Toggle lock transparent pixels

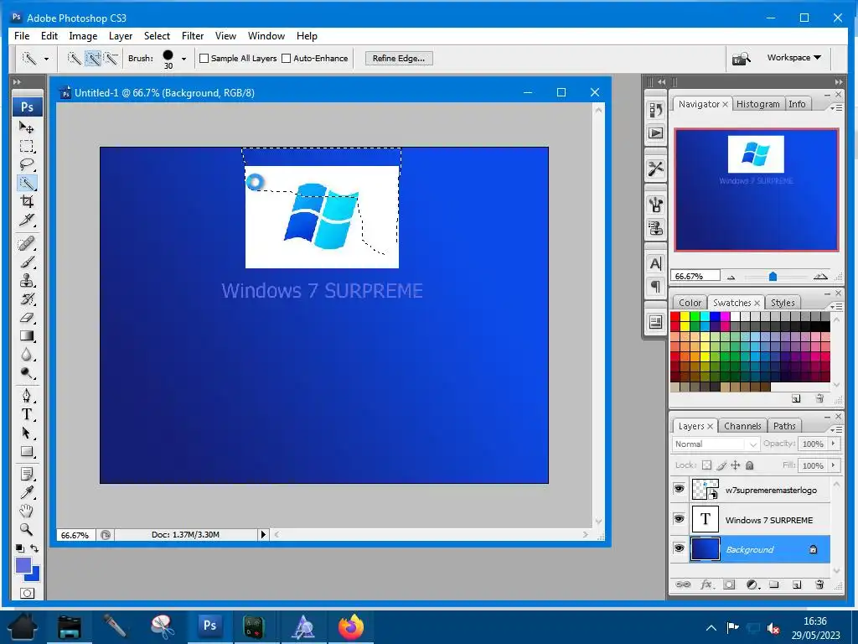tap(707, 465)
